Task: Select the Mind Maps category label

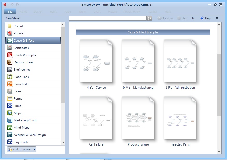Action: coord(21,128)
